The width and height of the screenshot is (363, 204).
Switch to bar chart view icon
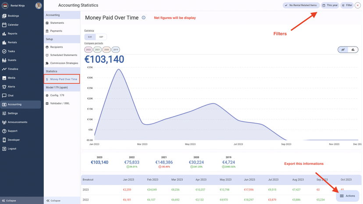353,50
